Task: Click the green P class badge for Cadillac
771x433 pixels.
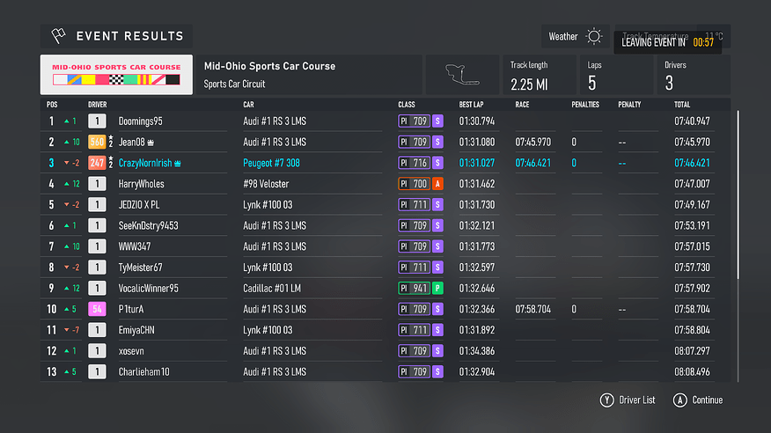Action: point(437,289)
